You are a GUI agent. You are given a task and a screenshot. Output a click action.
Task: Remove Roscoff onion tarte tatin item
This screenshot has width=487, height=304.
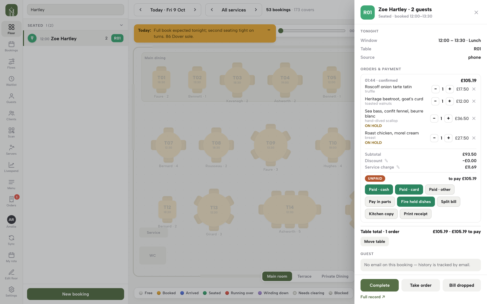point(474,89)
